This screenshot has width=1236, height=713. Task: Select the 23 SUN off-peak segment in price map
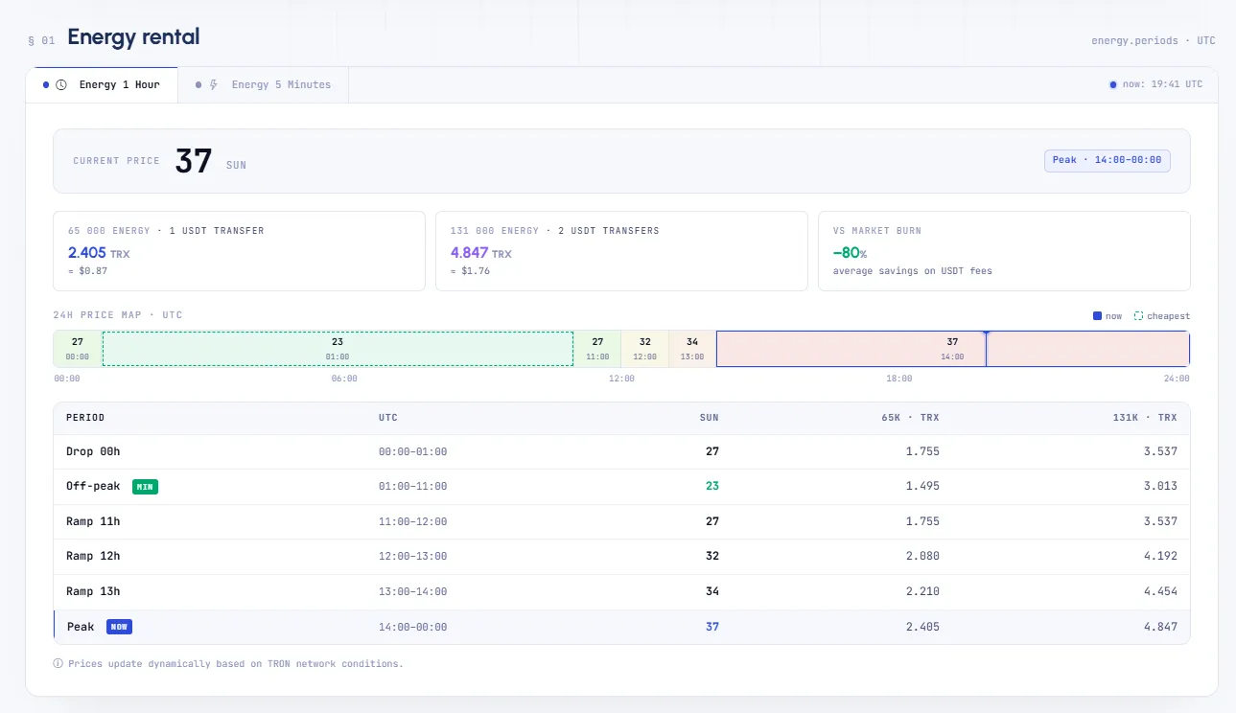coord(338,349)
